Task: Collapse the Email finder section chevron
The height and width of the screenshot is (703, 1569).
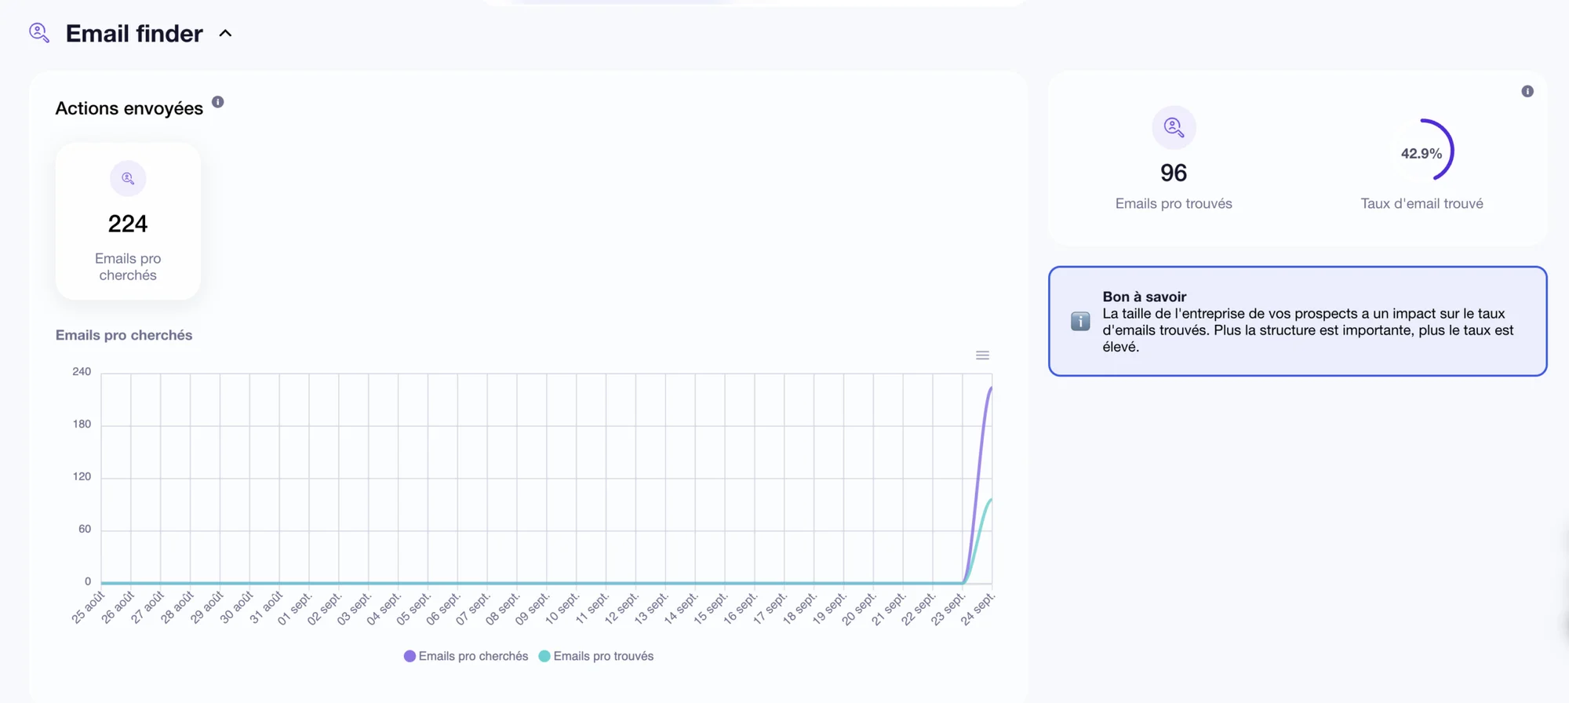Action: click(x=225, y=34)
